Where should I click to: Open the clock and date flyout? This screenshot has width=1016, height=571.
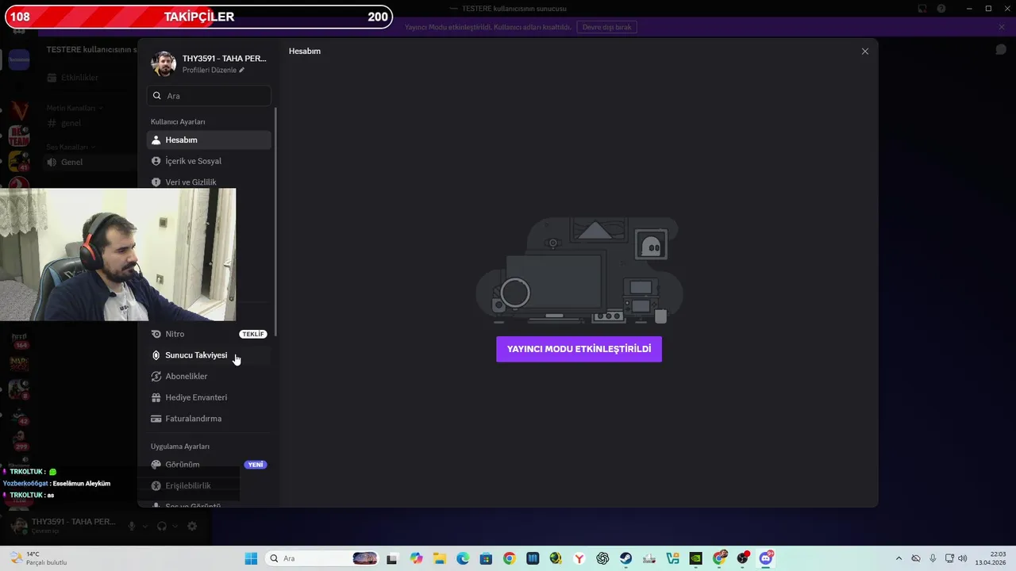click(991, 558)
